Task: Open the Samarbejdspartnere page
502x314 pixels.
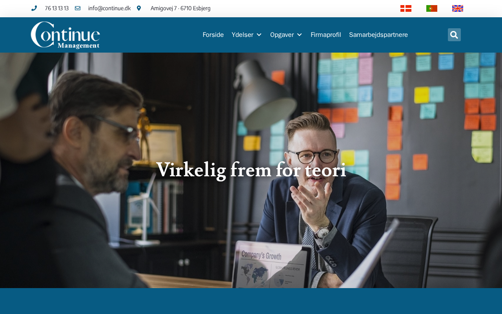Action: pos(378,35)
